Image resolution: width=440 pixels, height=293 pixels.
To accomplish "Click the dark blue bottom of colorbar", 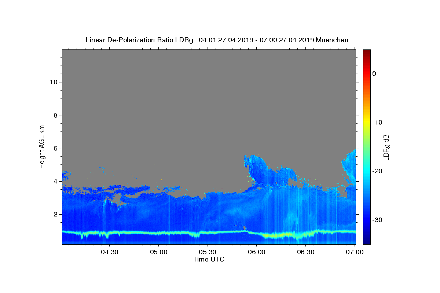I will (367, 242).
